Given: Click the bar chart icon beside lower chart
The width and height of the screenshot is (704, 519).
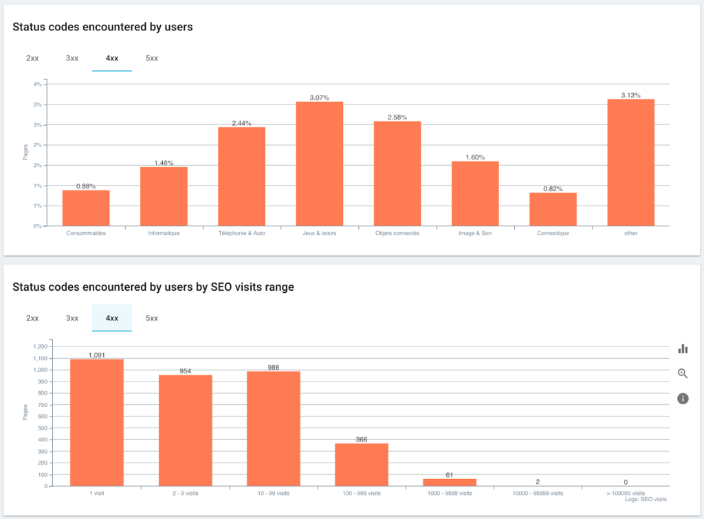Looking at the screenshot, I should (x=683, y=349).
